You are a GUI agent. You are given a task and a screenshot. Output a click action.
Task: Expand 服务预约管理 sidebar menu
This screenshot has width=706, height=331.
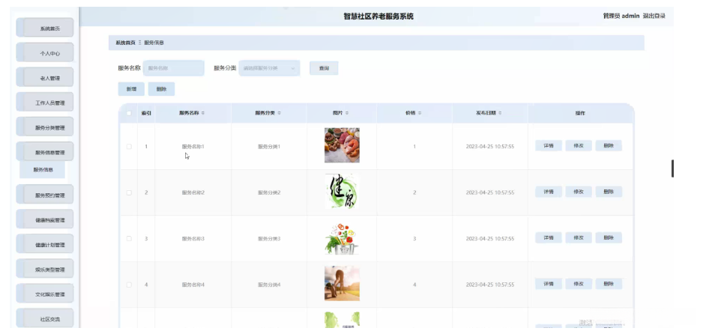pyautogui.click(x=45, y=195)
